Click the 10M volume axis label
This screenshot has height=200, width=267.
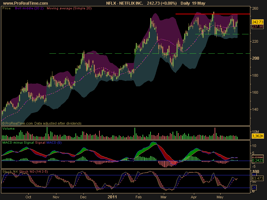pyautogui.click(x=255, y=132)
